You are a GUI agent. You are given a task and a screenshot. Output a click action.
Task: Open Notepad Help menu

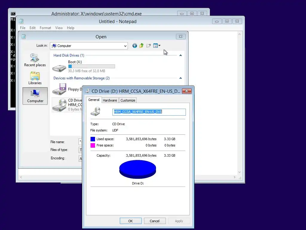71,28
